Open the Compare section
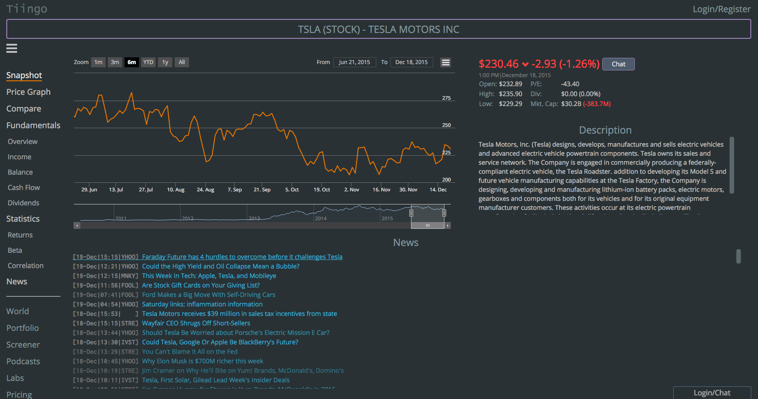This screenshot has width=758, height=399. 23,109
